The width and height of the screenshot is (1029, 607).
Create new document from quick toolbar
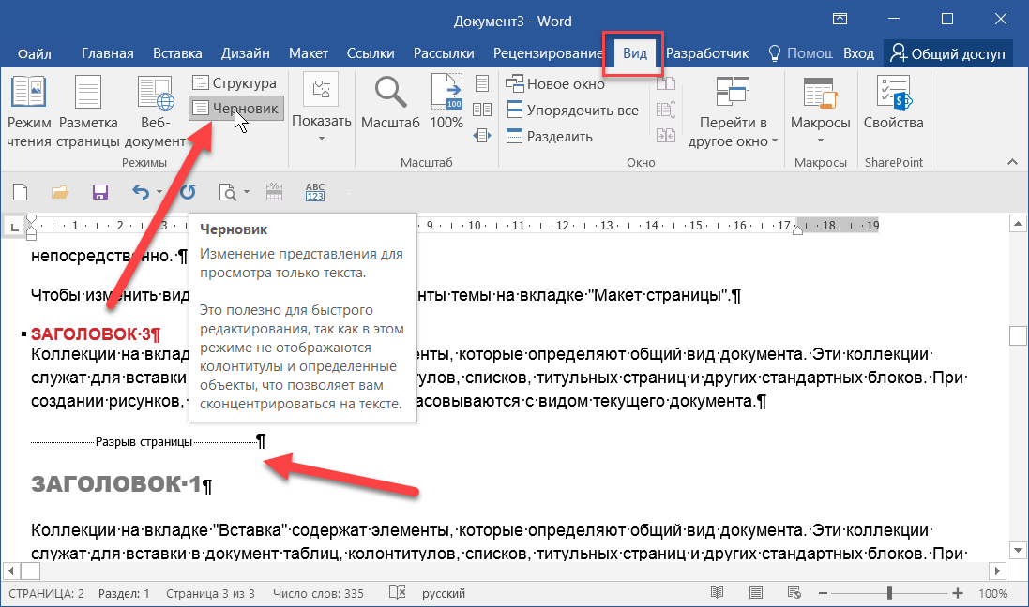pyautogui.click(x=21, y=192)
